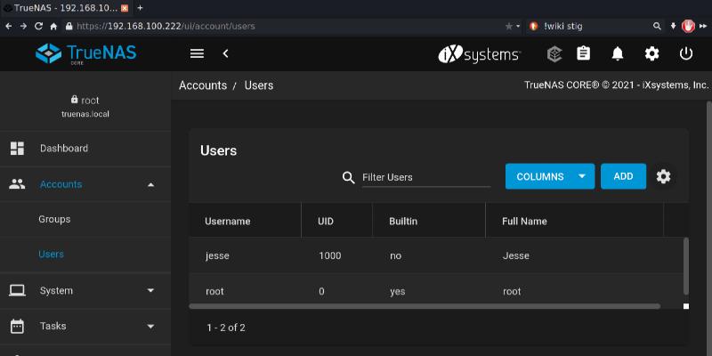Open Users table settings gear icon
The height and width of the screenshot is (356, 712).
point(663,176)
